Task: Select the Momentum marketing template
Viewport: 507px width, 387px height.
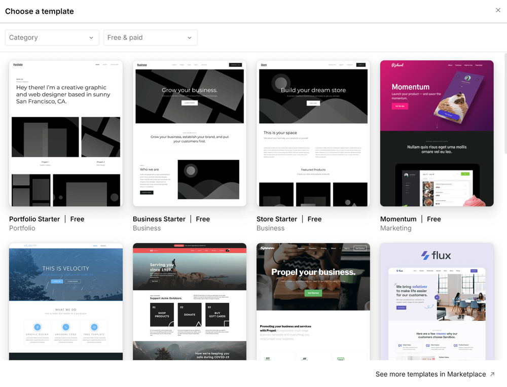Action: click(x=437, y=133)
